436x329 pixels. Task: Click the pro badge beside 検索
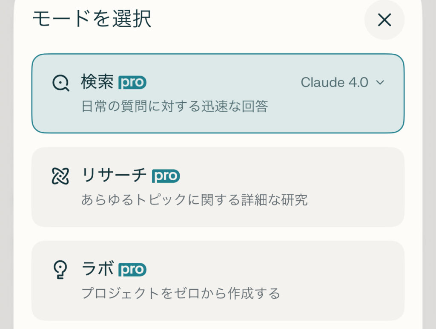point(132,82)
